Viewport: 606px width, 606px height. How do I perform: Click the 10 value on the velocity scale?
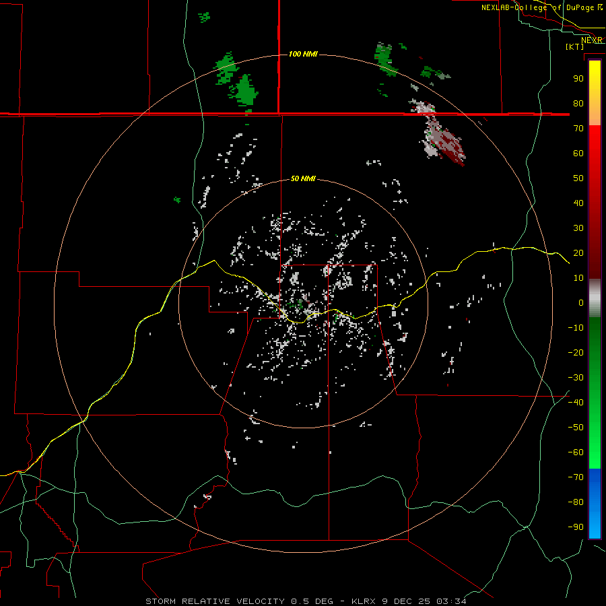tap(578, 278)
